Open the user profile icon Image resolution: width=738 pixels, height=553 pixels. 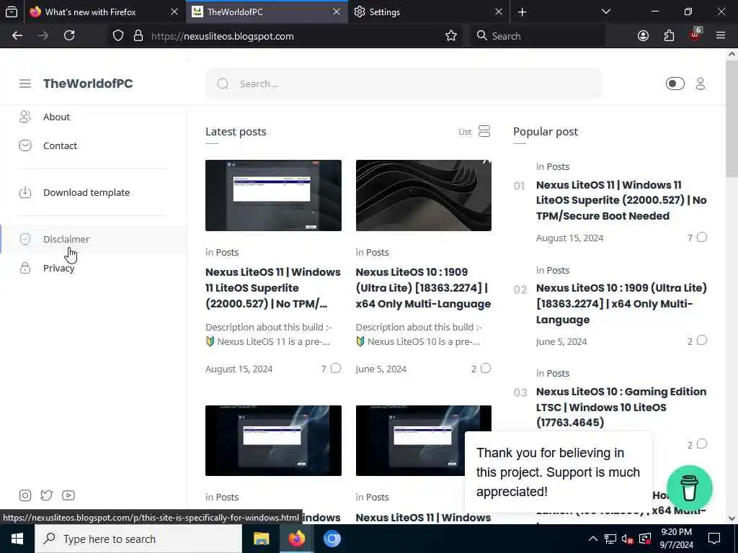click(701, 84)
